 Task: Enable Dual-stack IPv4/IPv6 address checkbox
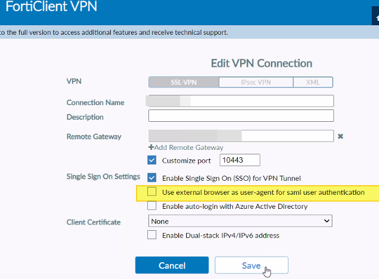pos(152,235)
